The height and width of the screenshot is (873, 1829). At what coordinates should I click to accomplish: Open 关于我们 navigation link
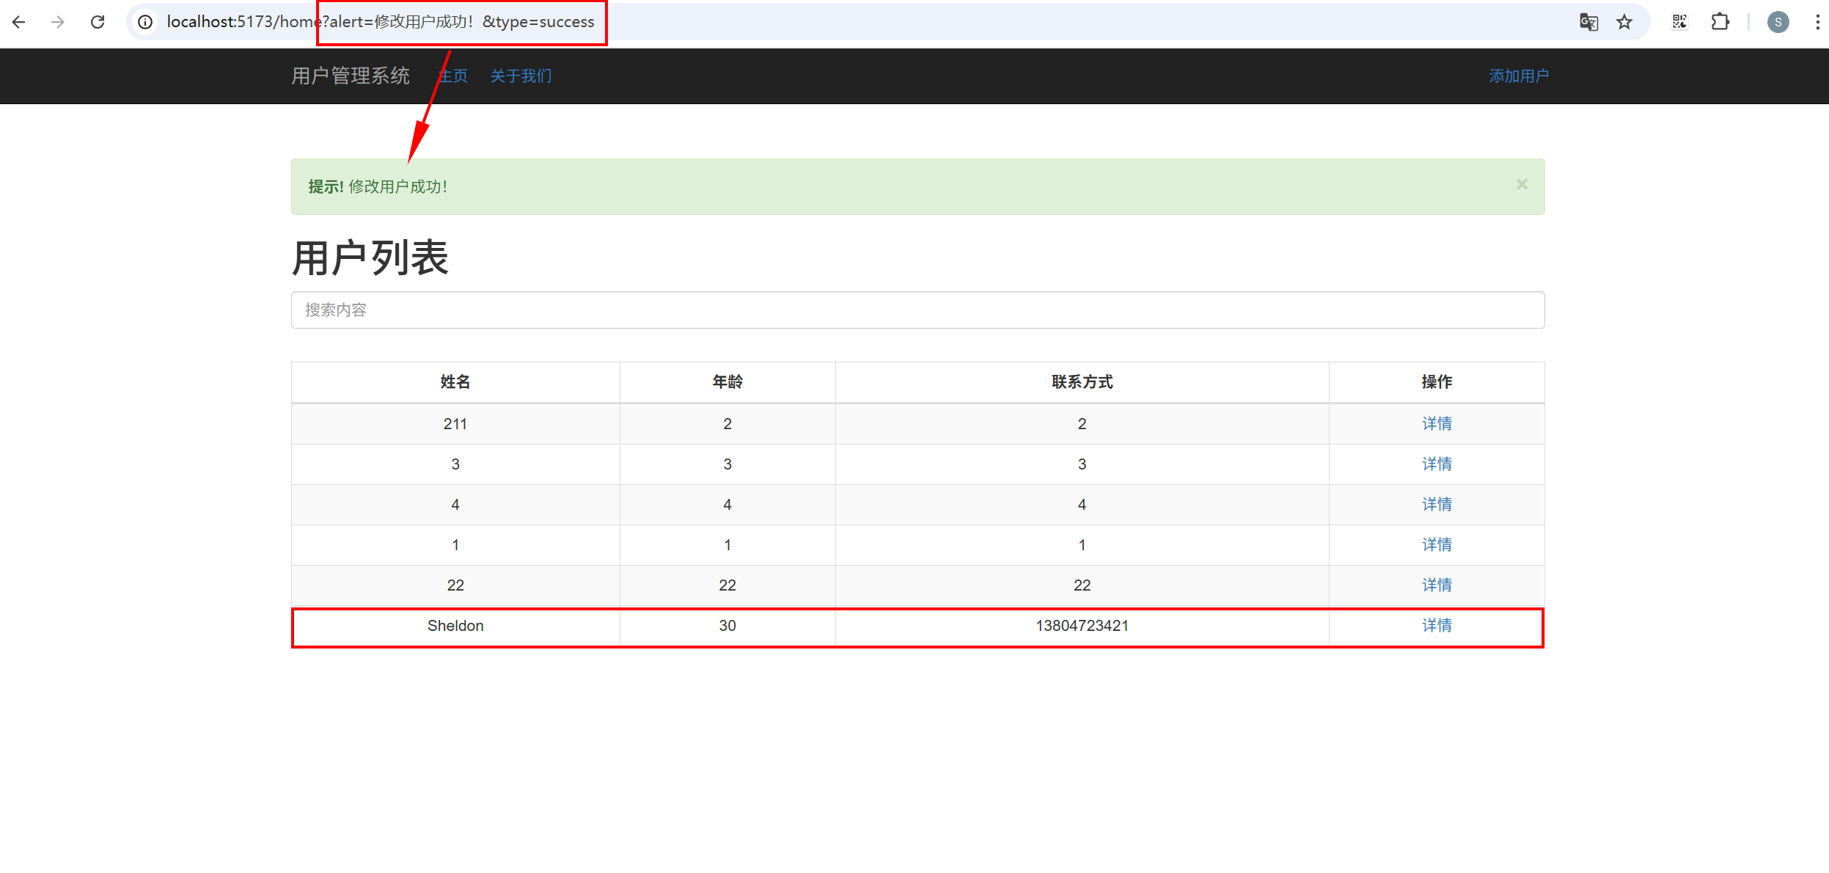[x=521, y=76]
